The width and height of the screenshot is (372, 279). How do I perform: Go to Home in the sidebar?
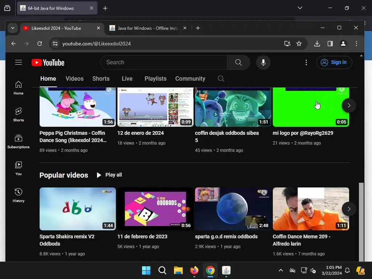(19, 88)
